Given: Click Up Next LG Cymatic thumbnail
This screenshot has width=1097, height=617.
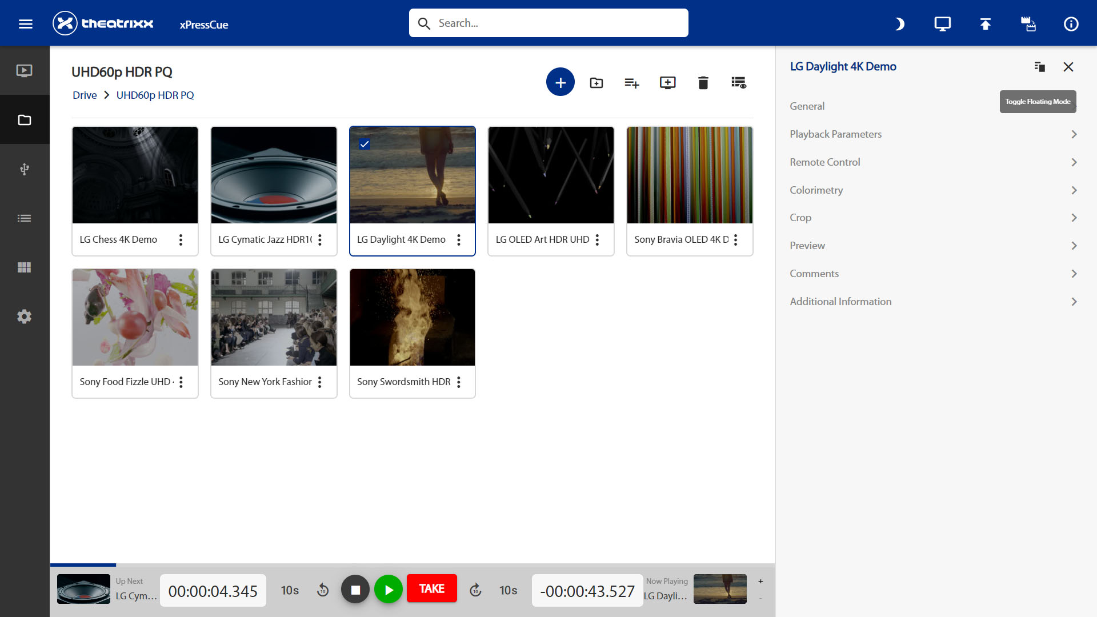Looking at the screenshot, I should pyautogui.click(x=83, y=589).
